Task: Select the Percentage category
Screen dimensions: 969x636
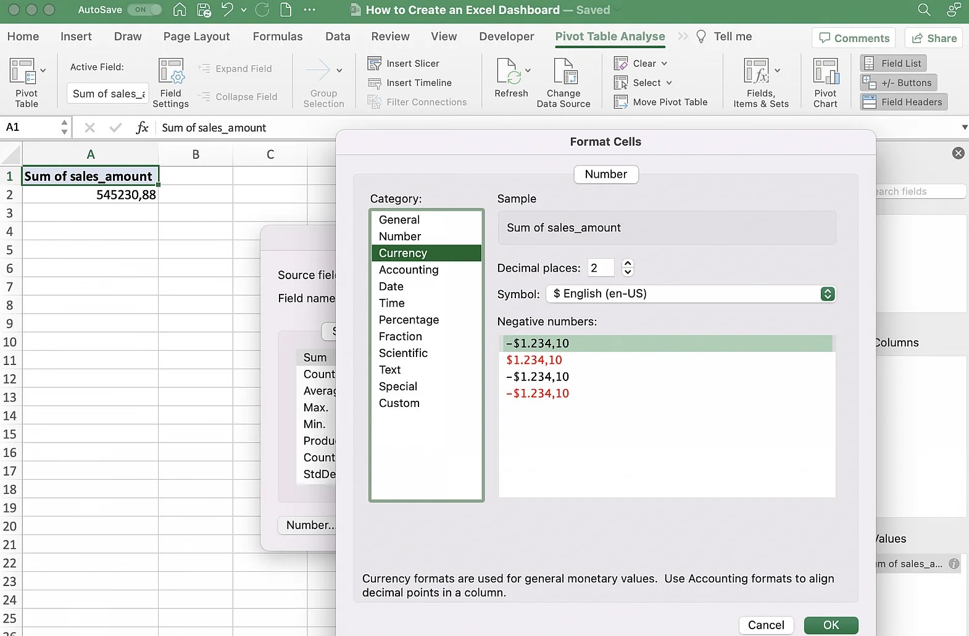Action: (426, 320)
